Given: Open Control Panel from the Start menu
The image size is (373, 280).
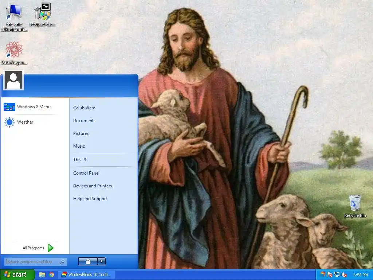Looking at the screenshot, I should [x=86, y=173].
